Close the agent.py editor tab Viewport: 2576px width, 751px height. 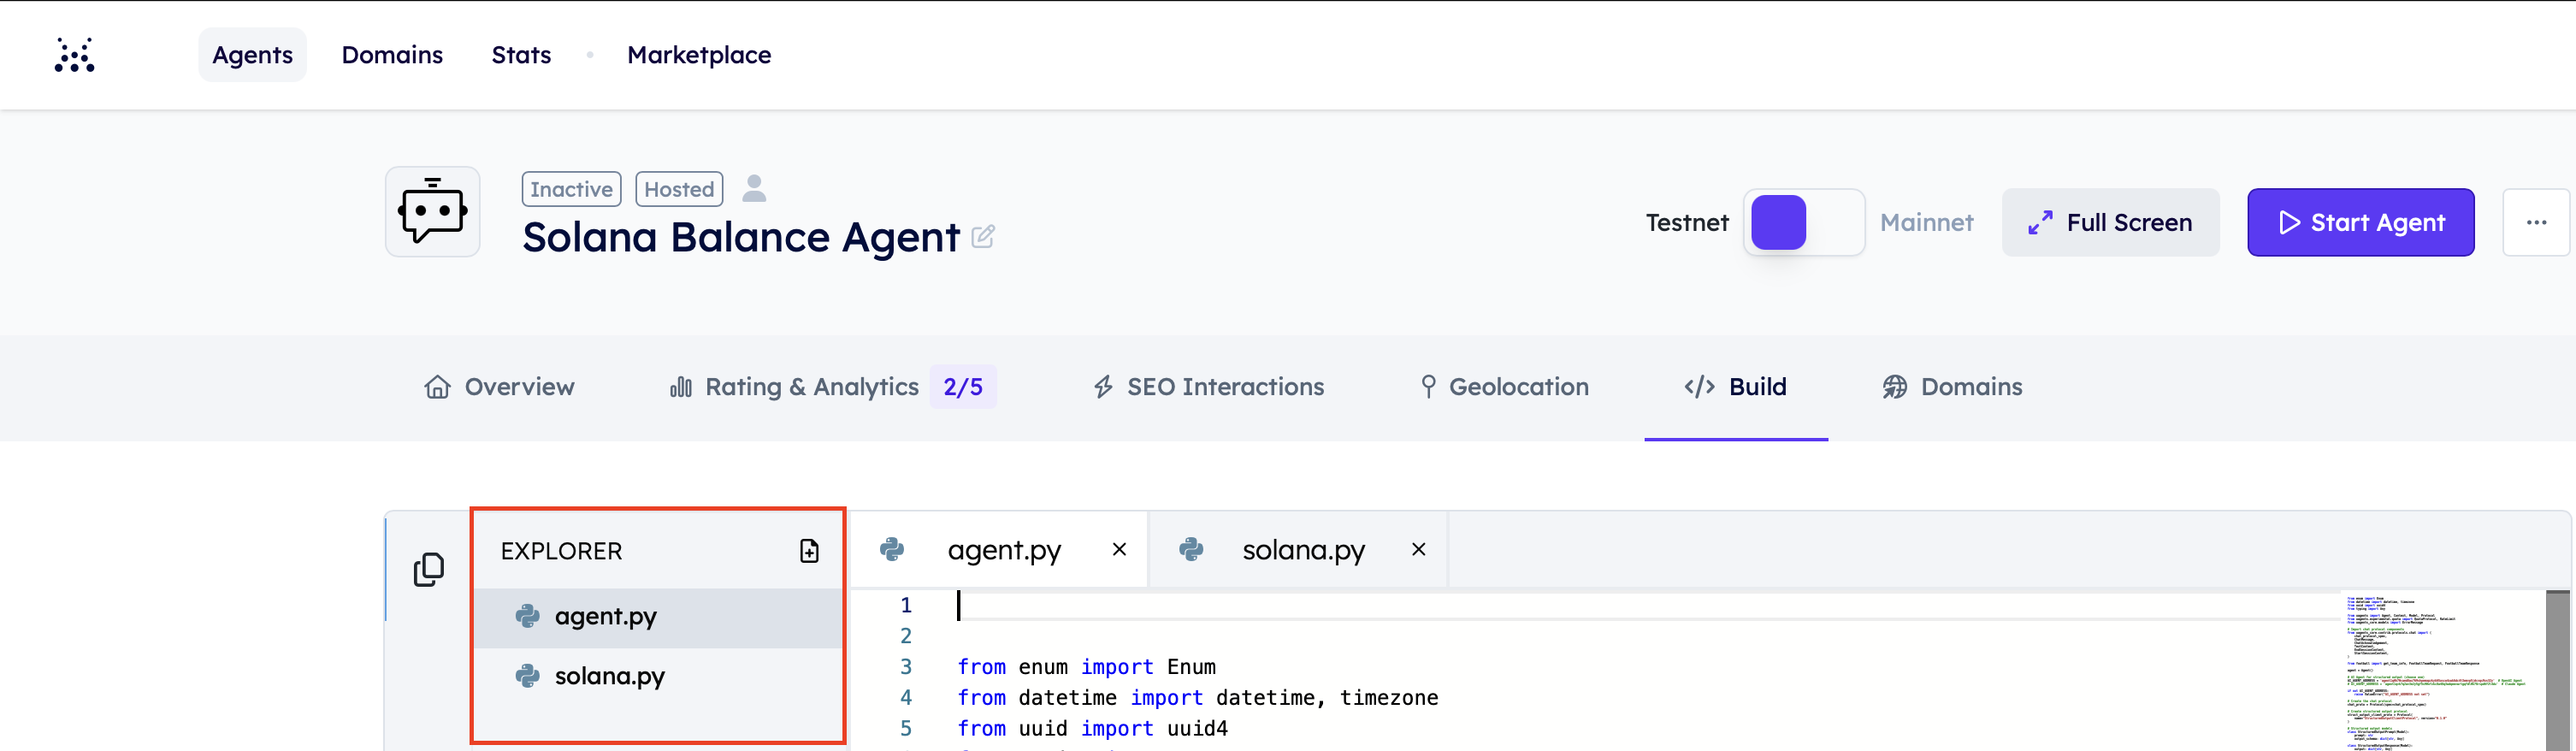tap(1119, 549)
